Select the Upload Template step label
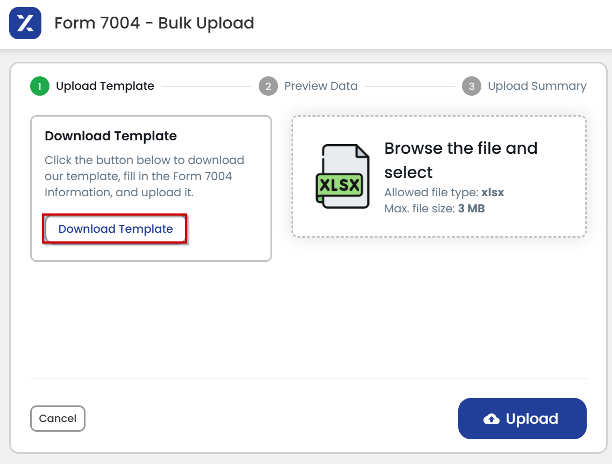612x464 pixels. coord(105,86)
